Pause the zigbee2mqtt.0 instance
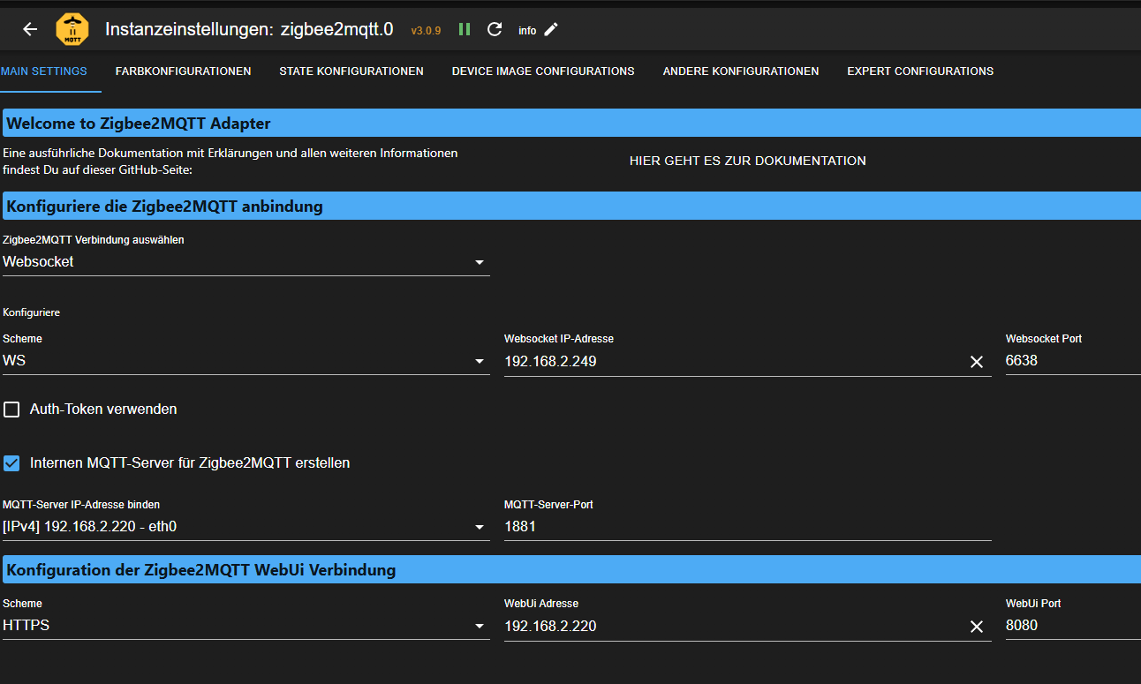The image size is (1141, 684). [465, 29]
